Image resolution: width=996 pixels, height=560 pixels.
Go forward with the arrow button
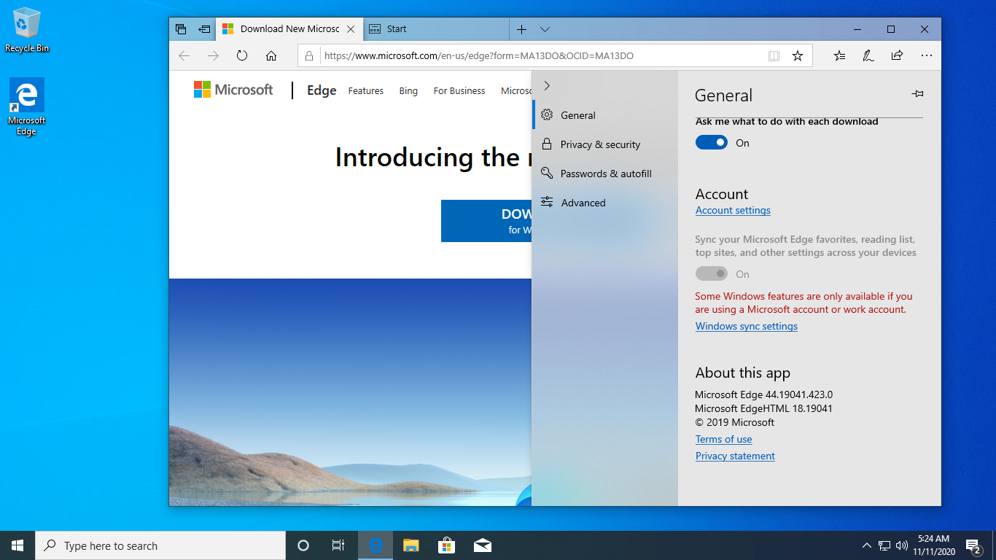tap(213, 55)
